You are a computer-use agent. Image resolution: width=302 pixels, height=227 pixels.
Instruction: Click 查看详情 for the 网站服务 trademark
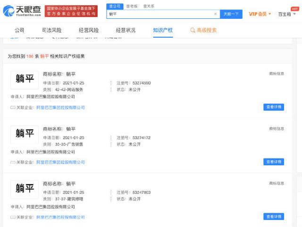click(x=274, y=107)
